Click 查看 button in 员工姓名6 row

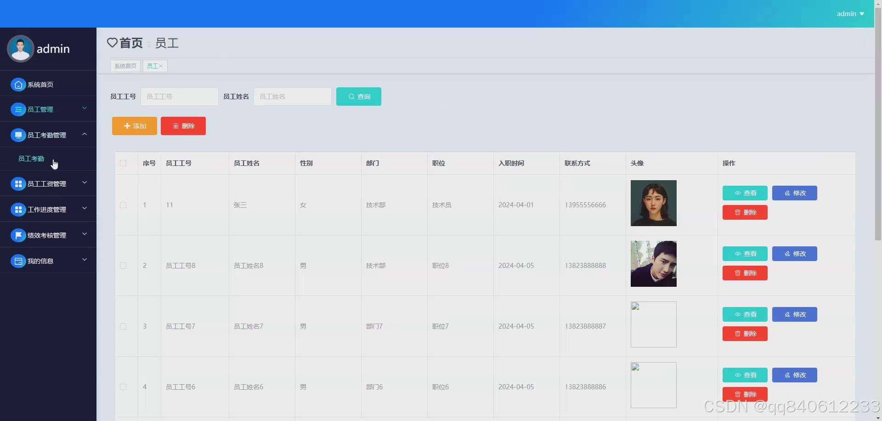click(x=745, y=375)
